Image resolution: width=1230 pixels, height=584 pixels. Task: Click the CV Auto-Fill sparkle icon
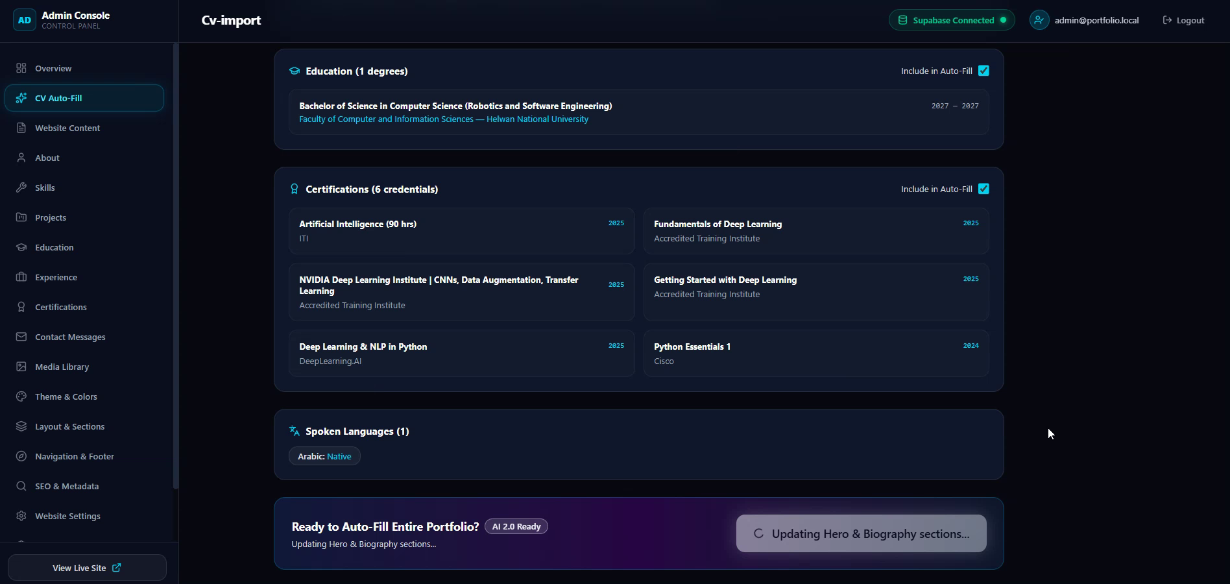click(x=21, y=98)
